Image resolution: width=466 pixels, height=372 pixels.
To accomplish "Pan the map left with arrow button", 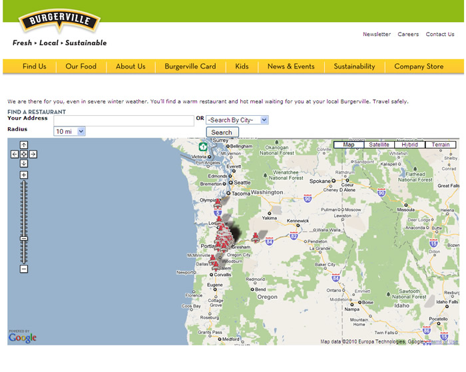I will tap(15, 154).
